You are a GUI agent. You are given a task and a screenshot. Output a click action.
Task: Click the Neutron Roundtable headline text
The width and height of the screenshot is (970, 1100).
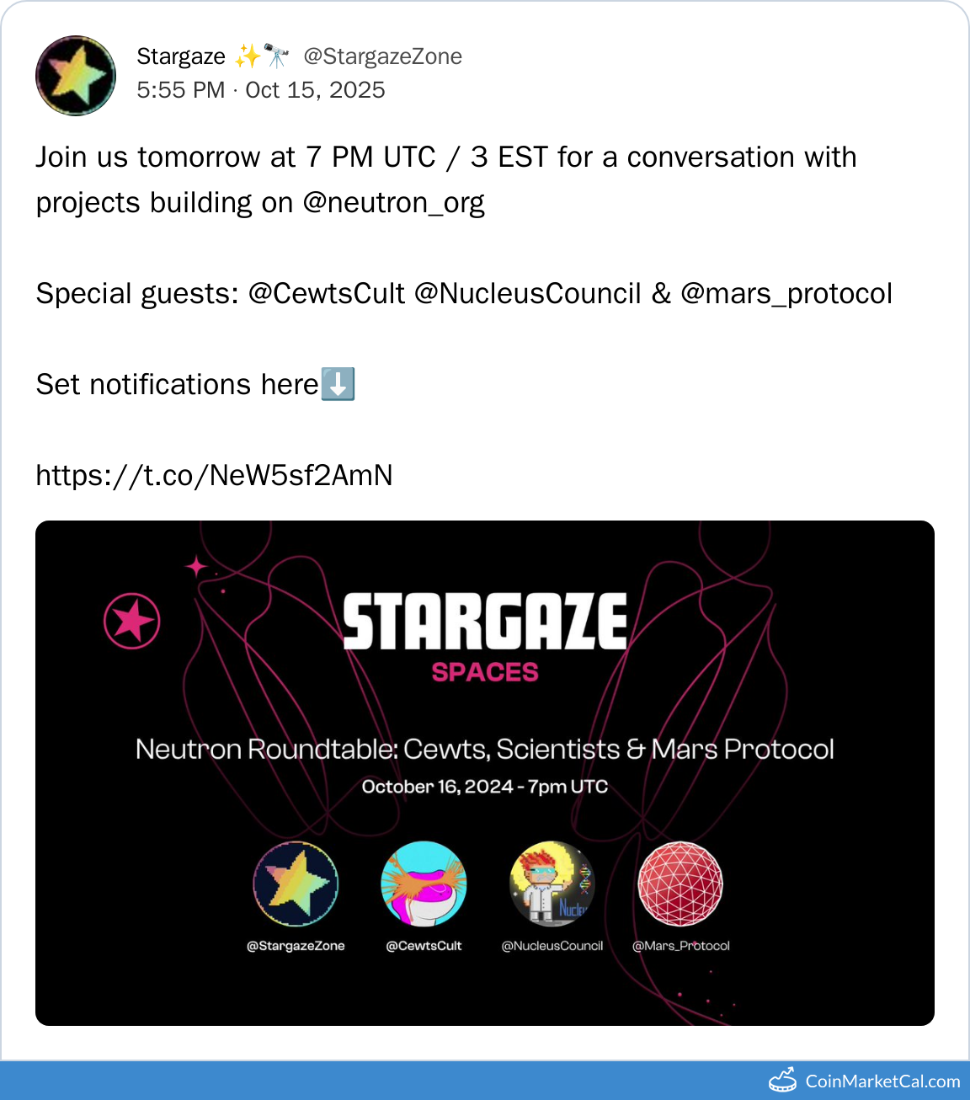[485, 749]
